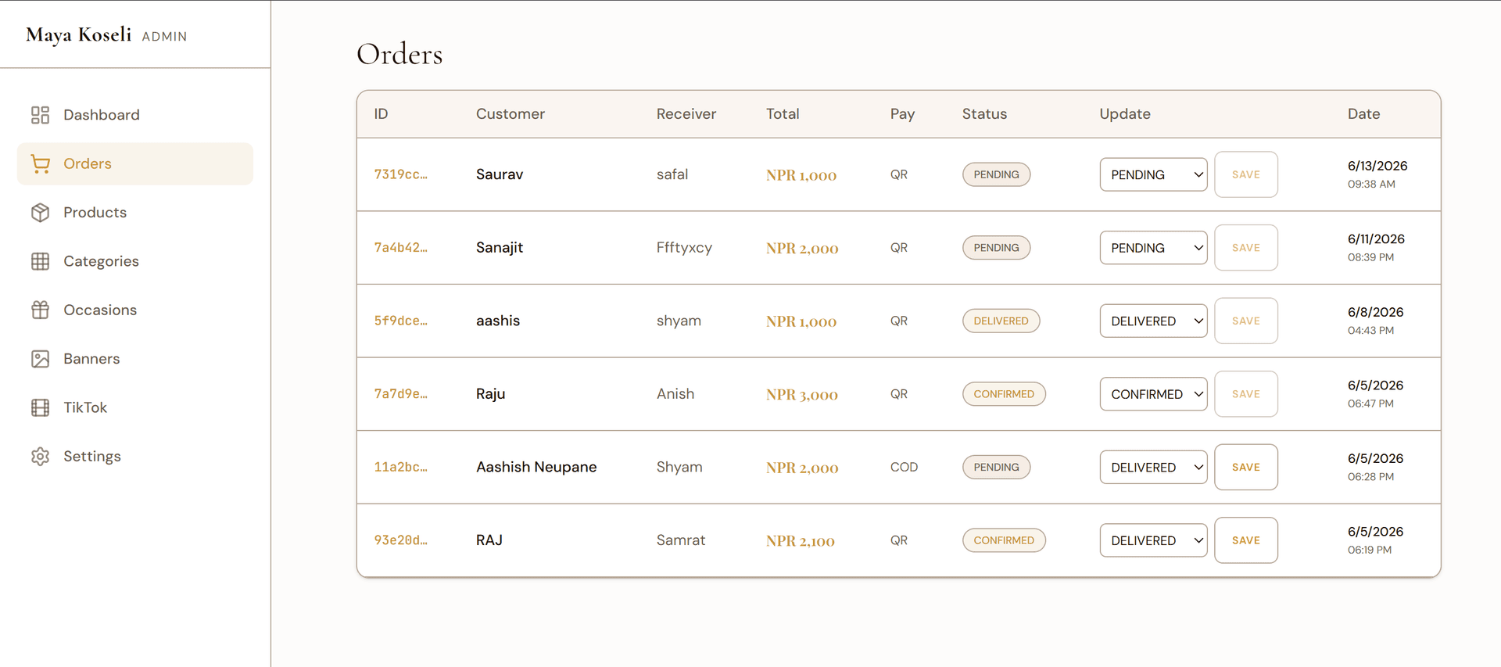Open order ID 93e20d…
The image size is (1501, 667).
click(x=400, y=540)
